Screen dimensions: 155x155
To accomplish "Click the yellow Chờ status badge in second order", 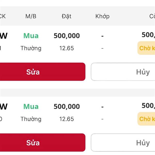I will point(146,119).
